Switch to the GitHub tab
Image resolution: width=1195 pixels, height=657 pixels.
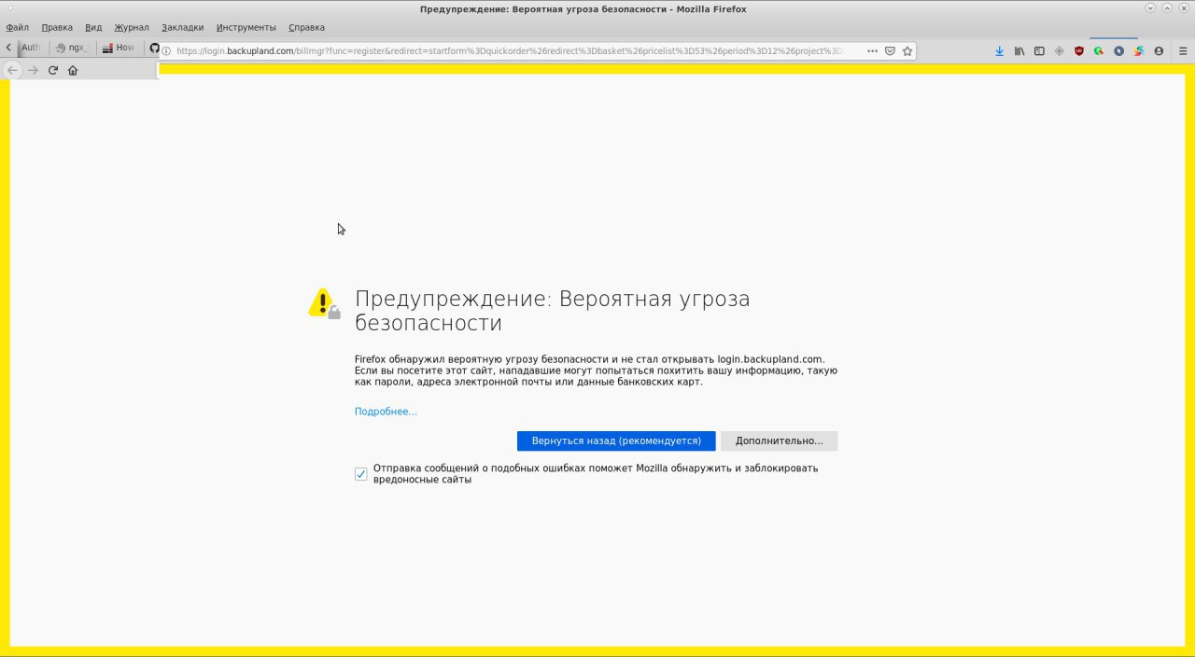pyautogui.click(x=154, y=47)
